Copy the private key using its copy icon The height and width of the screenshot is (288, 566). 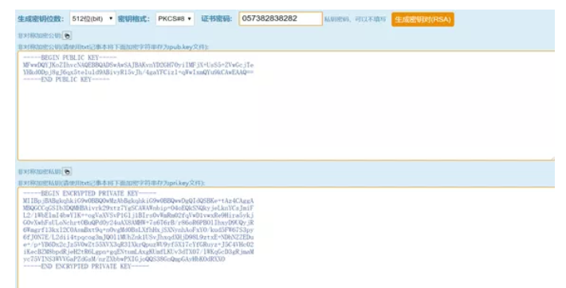tap(67, 172)
